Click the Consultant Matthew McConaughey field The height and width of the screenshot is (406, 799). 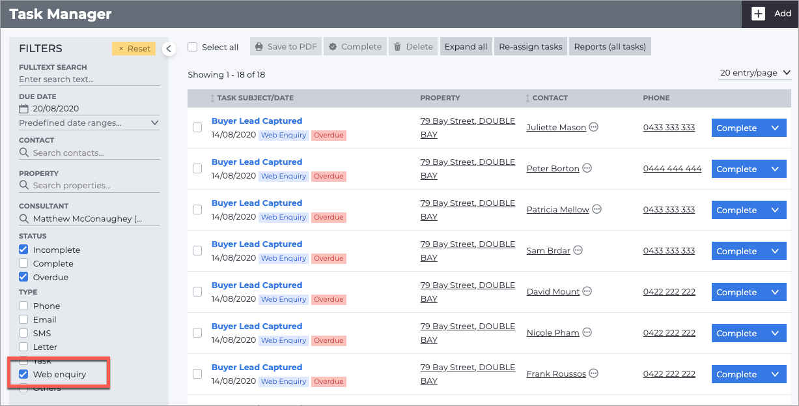click(89, 219)
